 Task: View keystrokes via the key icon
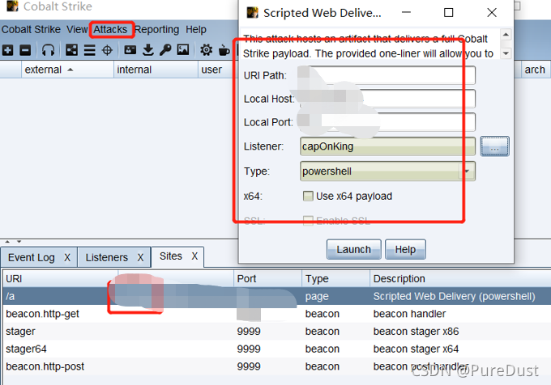(x=165, y=50)
